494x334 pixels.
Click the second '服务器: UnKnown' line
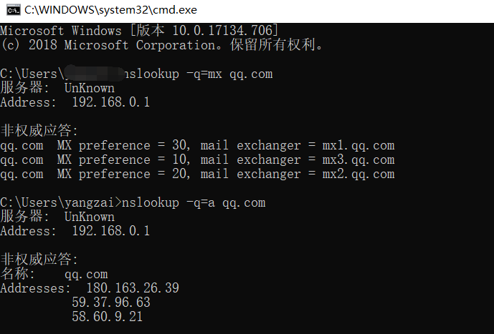click(x=57, y=217)
